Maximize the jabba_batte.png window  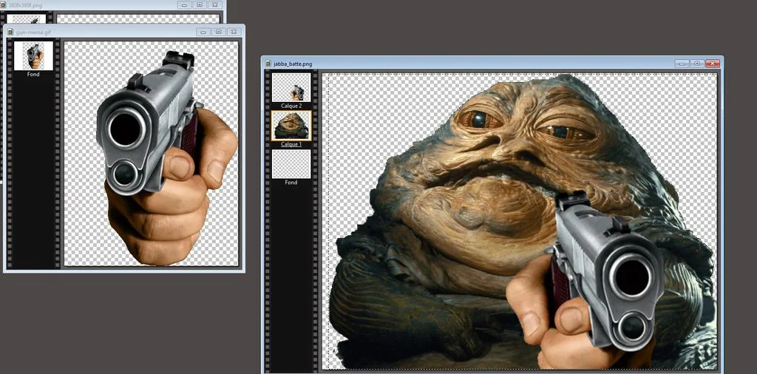point(697,64)
